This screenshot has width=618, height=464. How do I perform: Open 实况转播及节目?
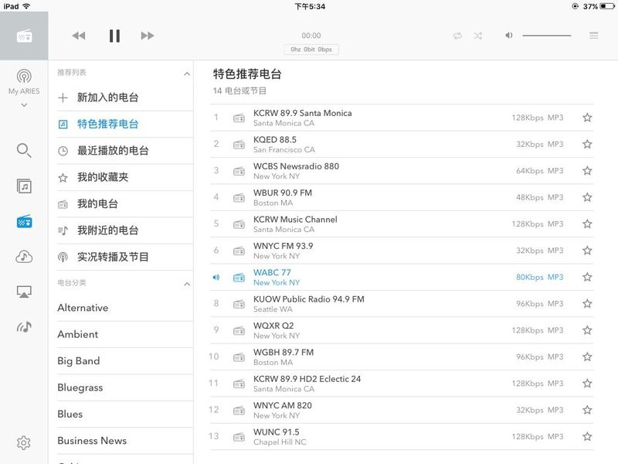125,258
